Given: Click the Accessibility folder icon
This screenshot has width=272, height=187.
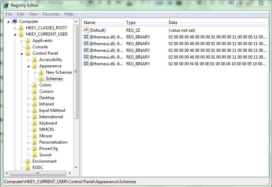Looking at the screenshot, I should point(35,60).
